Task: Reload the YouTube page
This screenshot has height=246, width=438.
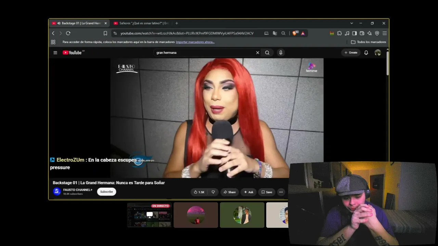Action: pos(68,33)
